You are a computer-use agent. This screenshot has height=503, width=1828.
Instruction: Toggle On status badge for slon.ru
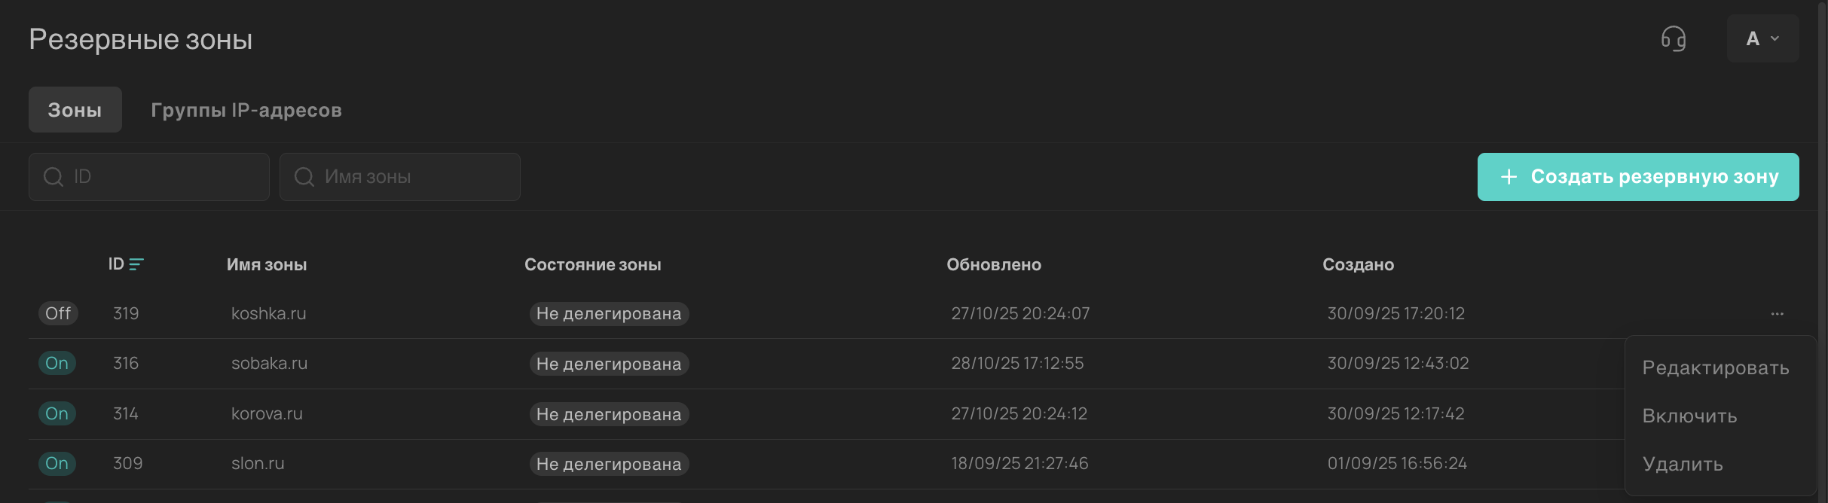tap(57, 464)
